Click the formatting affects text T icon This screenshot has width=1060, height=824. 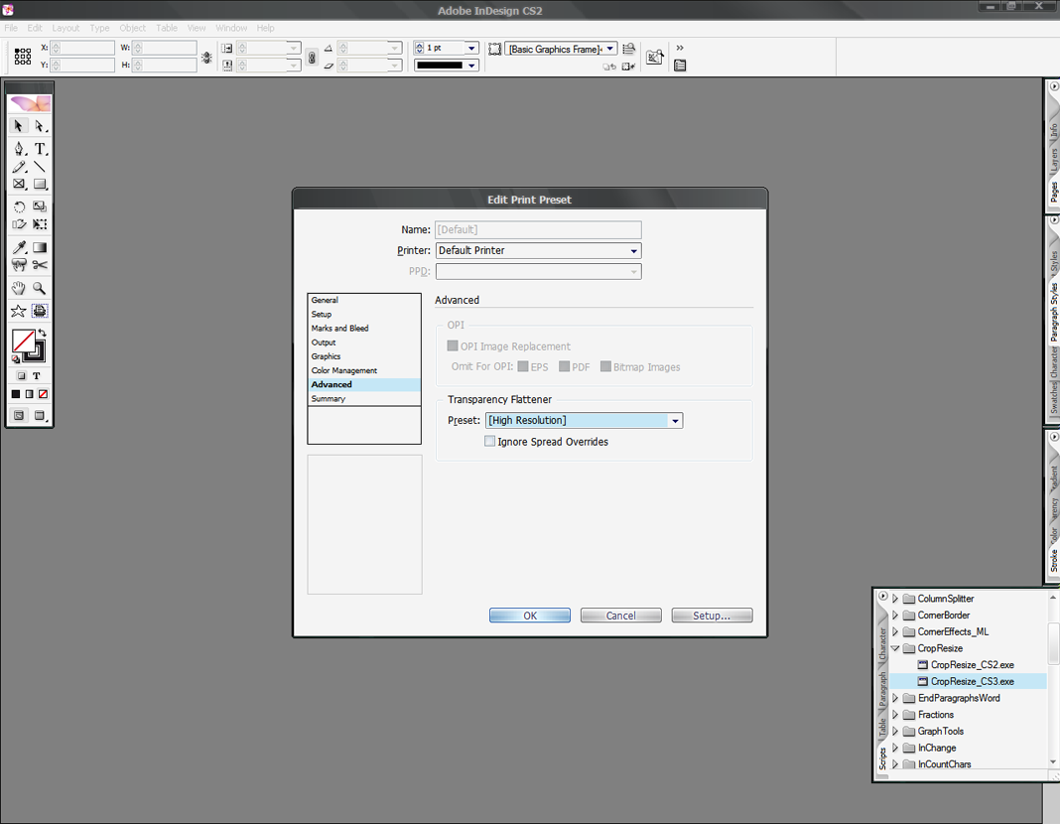pos(37,376)
